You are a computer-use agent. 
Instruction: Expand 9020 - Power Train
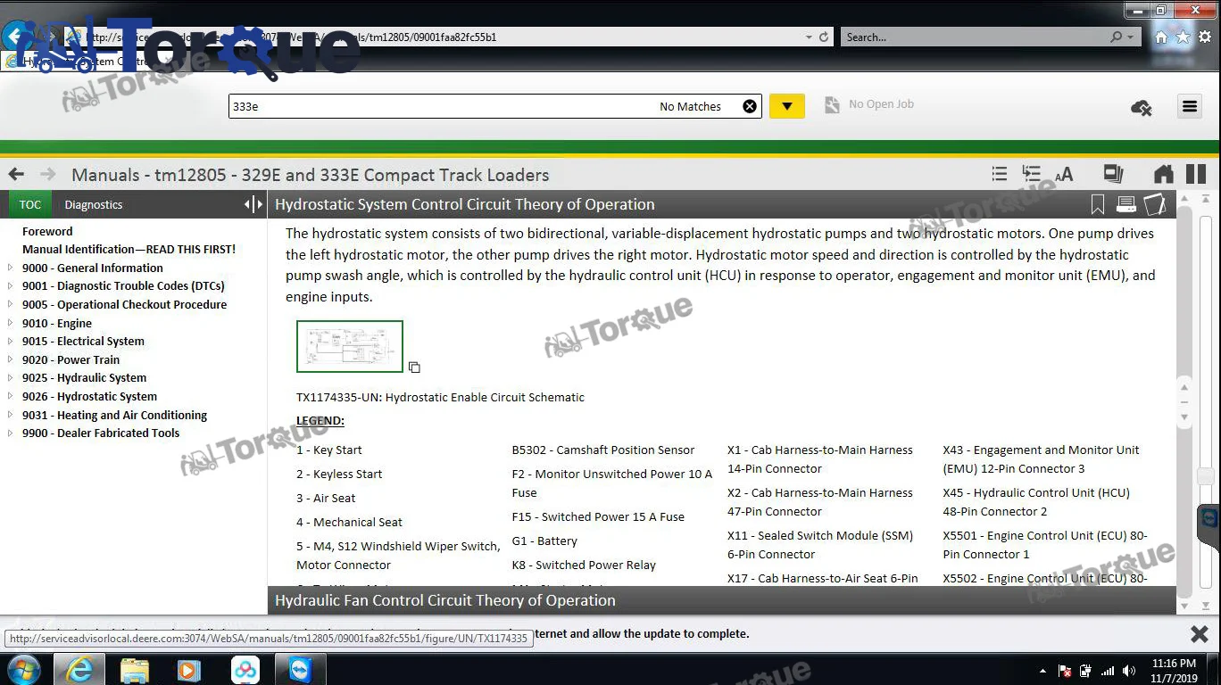coord(10,359)
